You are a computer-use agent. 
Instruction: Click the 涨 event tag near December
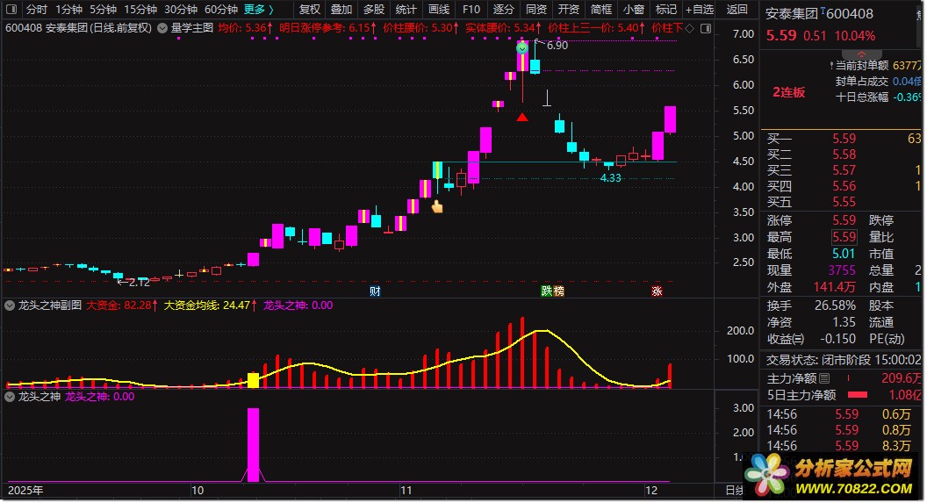[657, 291]
